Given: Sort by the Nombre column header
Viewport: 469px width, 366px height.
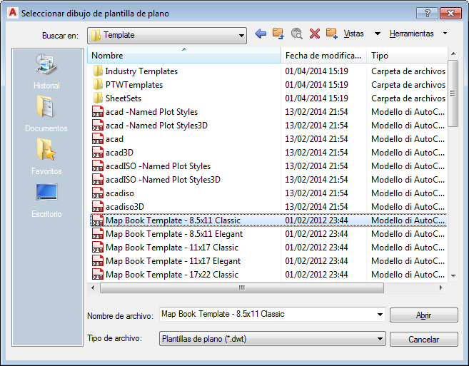Looking at the screenshot, I should pyautogui.click(x=184, y=56).
